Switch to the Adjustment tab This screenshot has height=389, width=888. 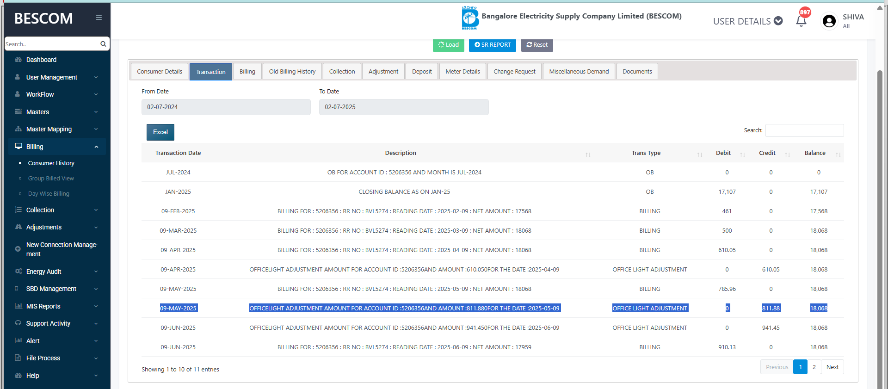point(383,71)
